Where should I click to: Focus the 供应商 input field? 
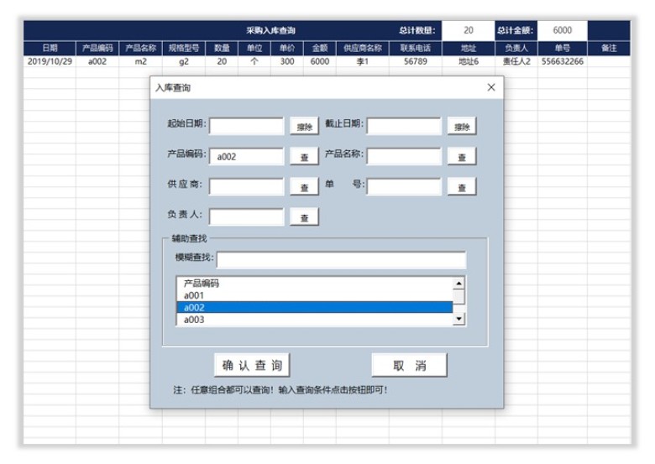pyautogui.click(x=246, y=187)
